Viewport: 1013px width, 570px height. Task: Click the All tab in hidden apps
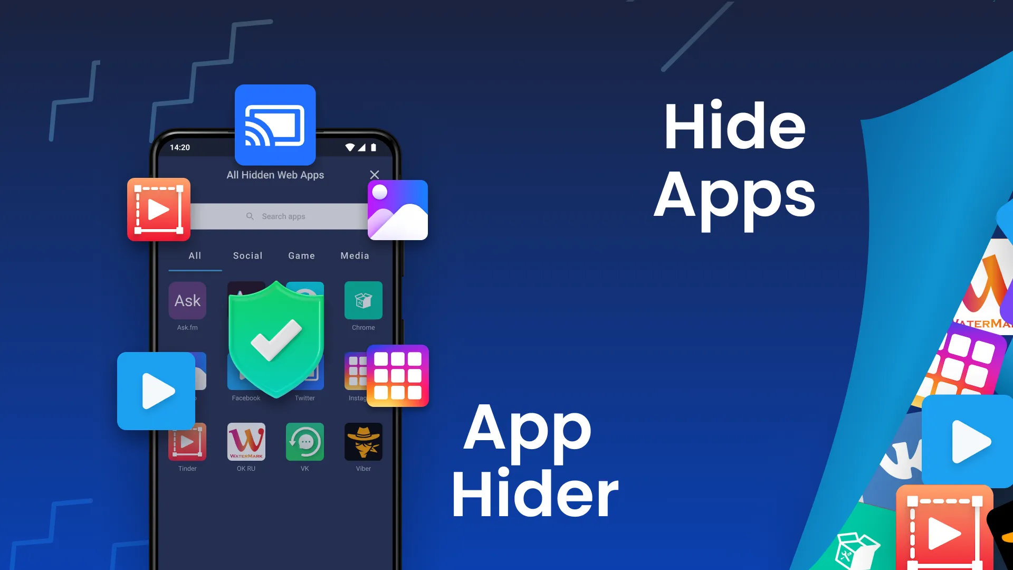(x=194, y=255)
